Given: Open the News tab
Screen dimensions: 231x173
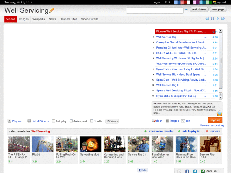Looking at the screenshot, I should click(52, 19).
